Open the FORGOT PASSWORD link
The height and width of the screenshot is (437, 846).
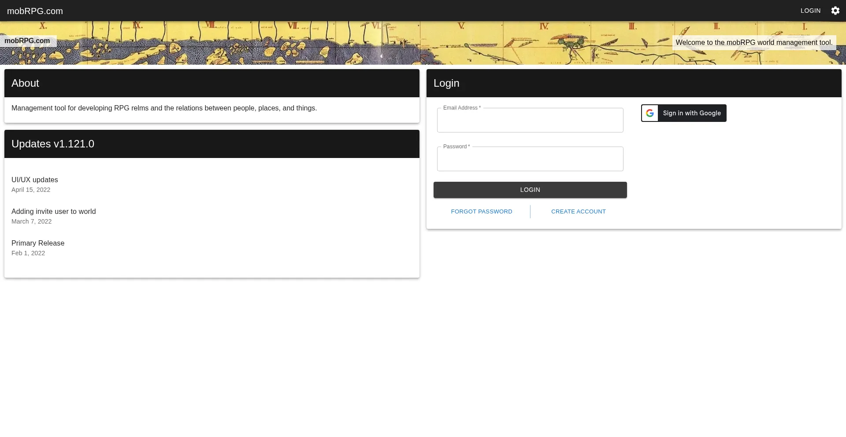(481, 212)
